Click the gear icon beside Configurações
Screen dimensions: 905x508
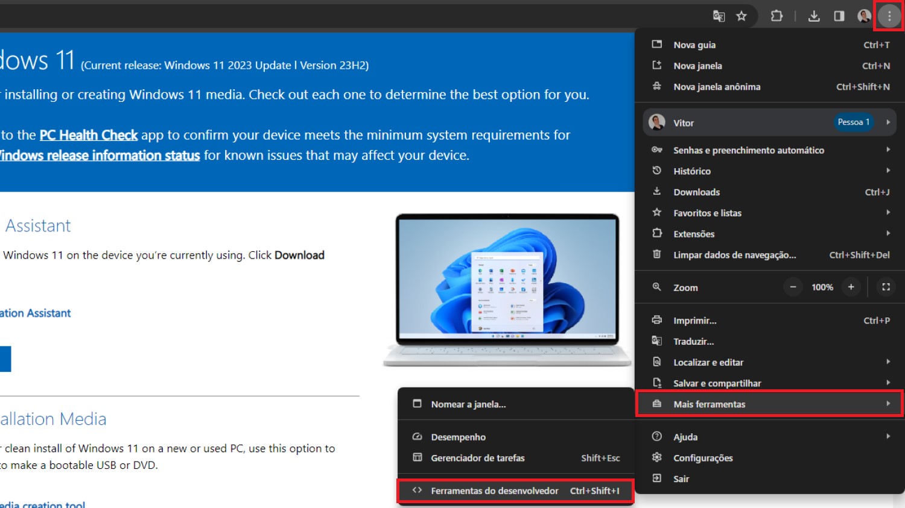click(x=657, y=457)
